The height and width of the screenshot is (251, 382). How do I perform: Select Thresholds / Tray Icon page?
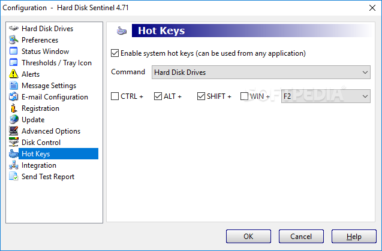(x=56, y=63)
